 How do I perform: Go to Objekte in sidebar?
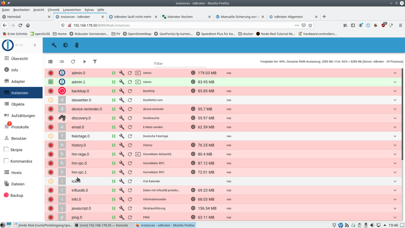point(21,104)
